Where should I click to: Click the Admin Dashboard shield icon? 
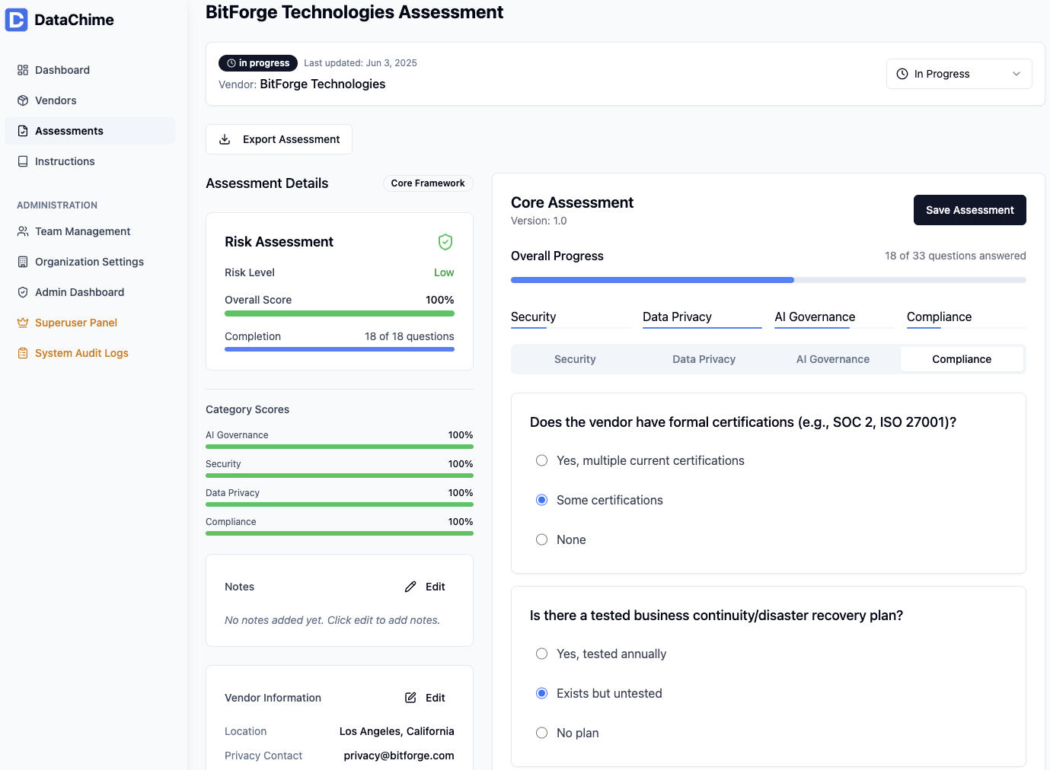[23, 292]
